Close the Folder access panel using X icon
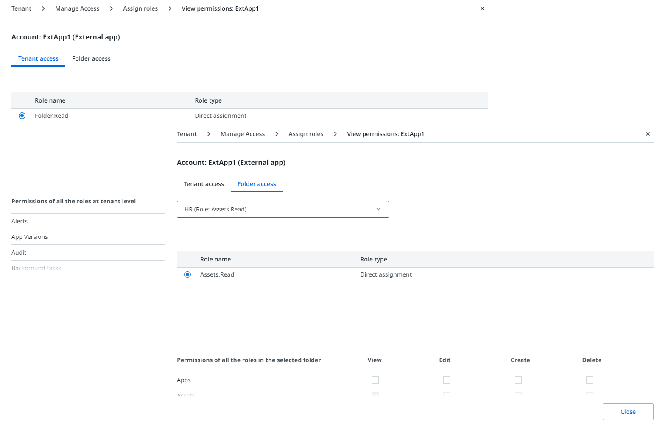 (648, 134)
